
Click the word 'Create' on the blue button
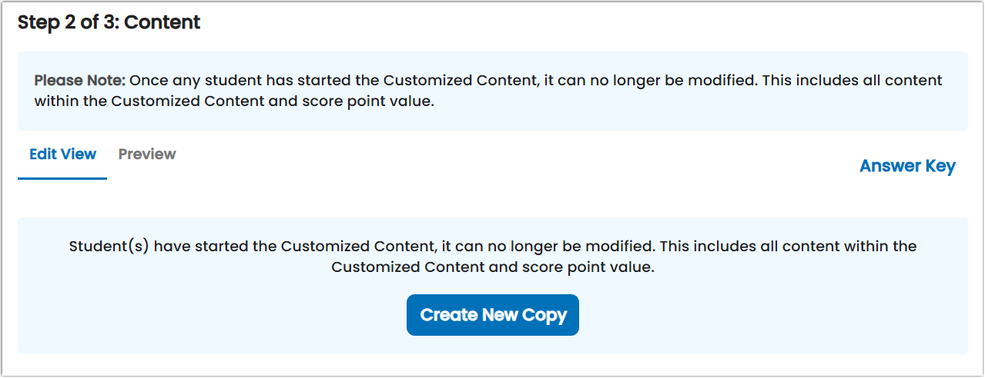(x=449, y=315)
